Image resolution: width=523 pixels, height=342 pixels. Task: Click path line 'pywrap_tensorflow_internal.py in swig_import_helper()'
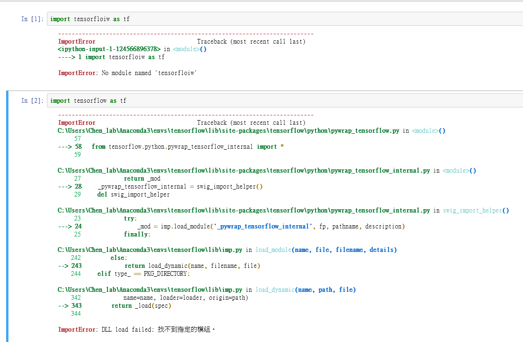(x=283, y=211)
